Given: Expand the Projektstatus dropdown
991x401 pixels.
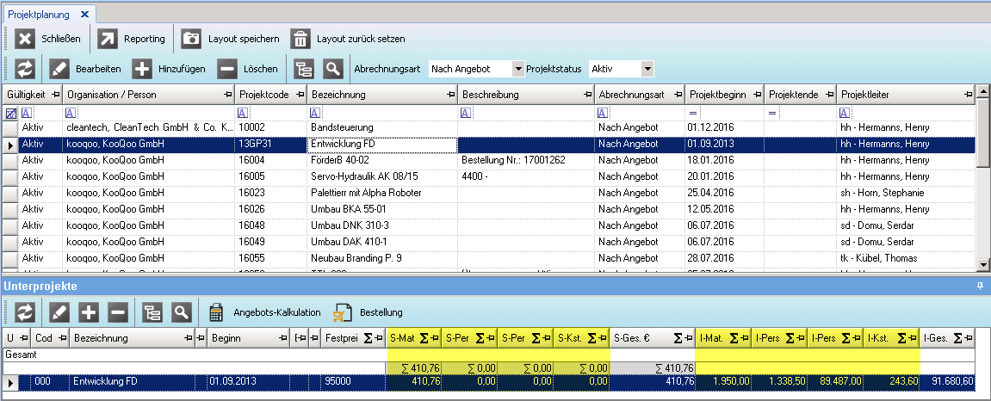Looking at the screenshot, I should tap(647, 69).
